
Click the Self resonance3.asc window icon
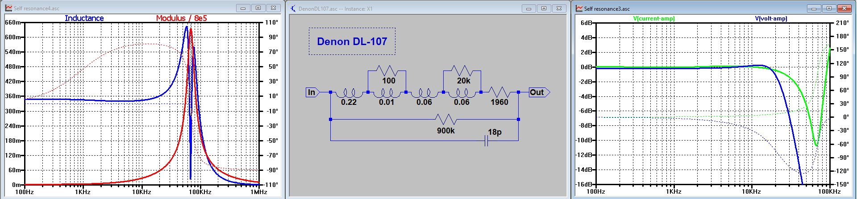579,8
